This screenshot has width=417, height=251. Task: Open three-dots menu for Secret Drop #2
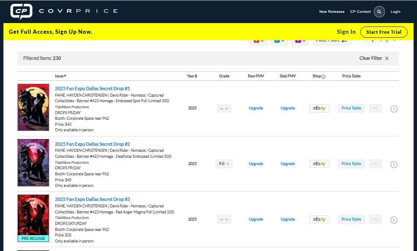tap(375, 164)
